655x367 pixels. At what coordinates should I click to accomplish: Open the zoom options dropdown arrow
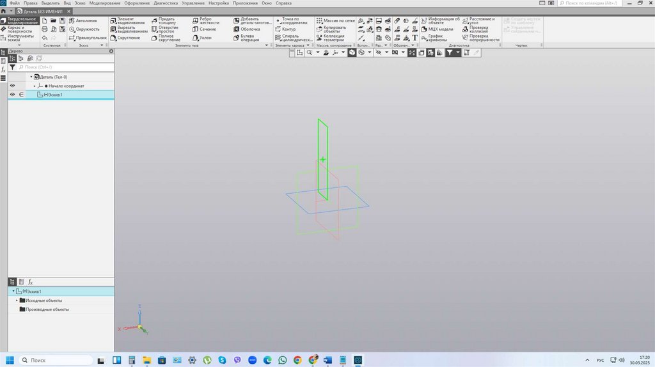[x=317, y=52]
